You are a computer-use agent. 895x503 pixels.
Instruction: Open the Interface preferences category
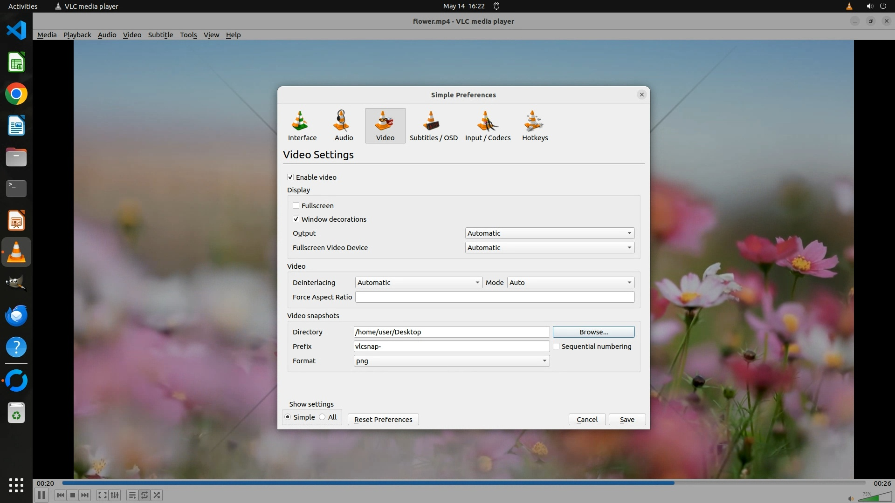coord(302,126)
